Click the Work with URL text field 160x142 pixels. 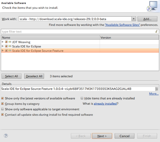75,19
